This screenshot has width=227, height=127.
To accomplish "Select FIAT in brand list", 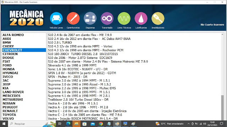I will (x=24, y=62).
